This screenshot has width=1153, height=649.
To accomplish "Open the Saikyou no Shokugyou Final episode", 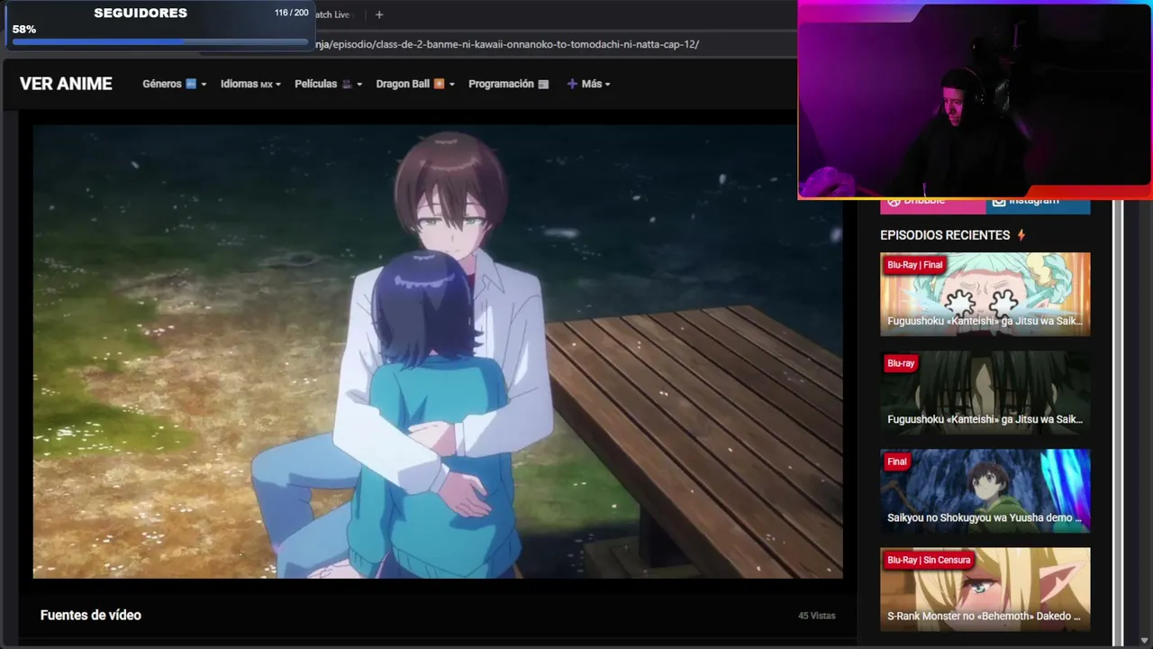I will (985, 490).
